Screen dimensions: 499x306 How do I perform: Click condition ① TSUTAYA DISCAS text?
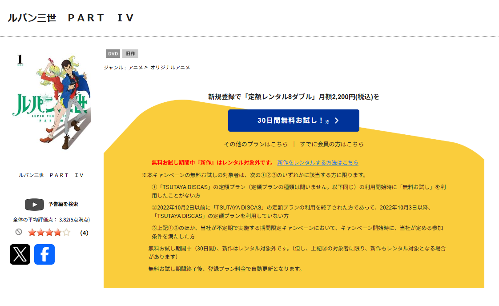tap(298, 191)
